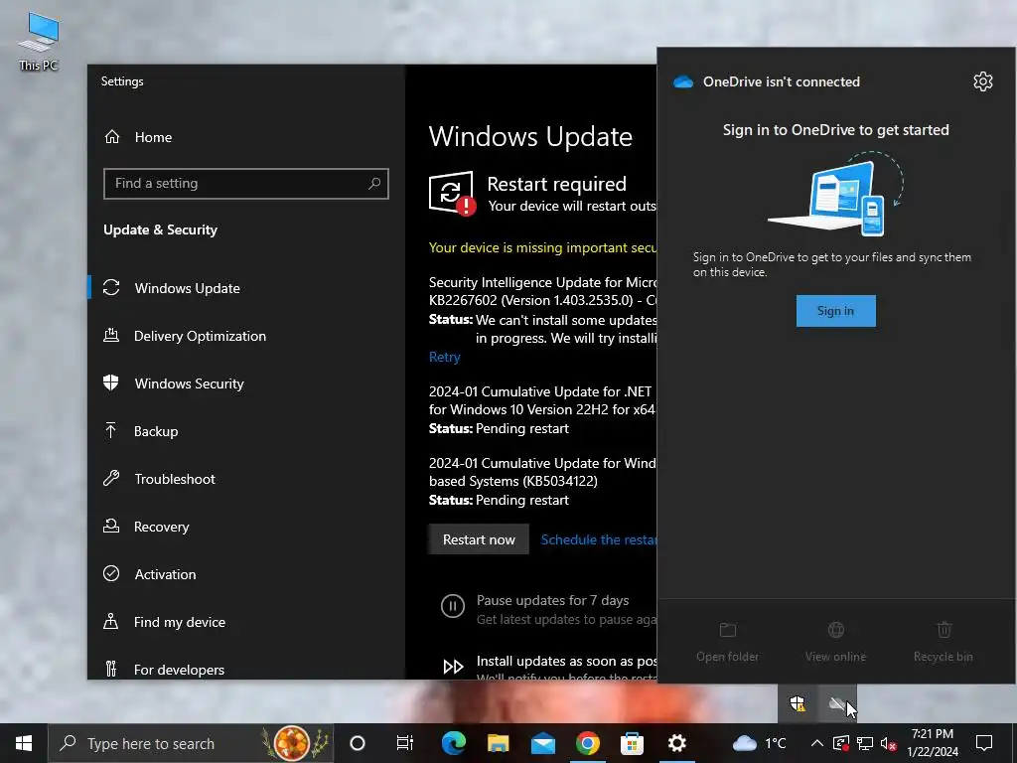Image resolution: width=1017 pixels, height=763 pixels.
Task: Click the network tray icon
Action: coord(865,743)
